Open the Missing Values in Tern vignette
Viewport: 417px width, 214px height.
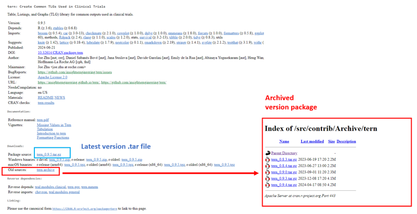tap(54, 125)
